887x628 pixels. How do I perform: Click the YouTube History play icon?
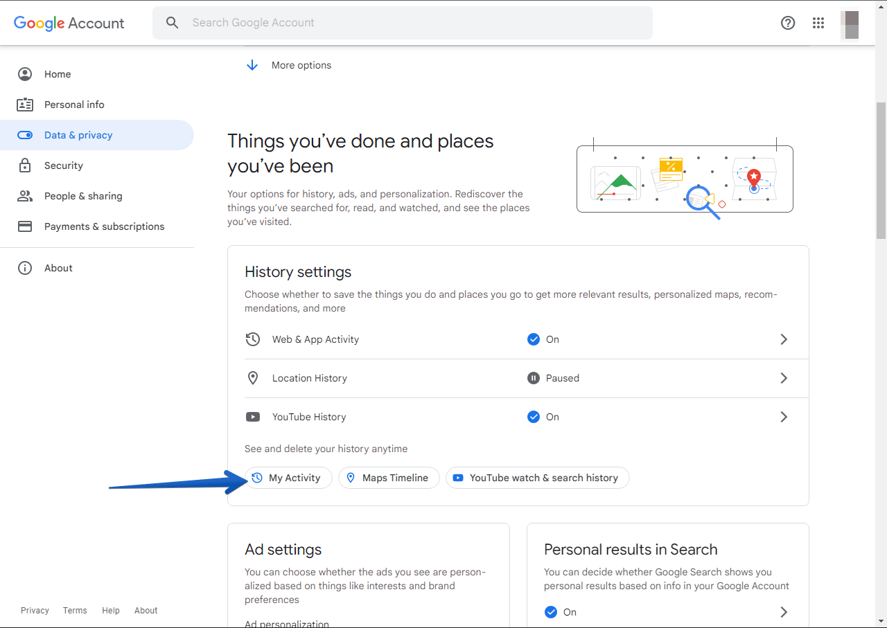tap(253, 417)
